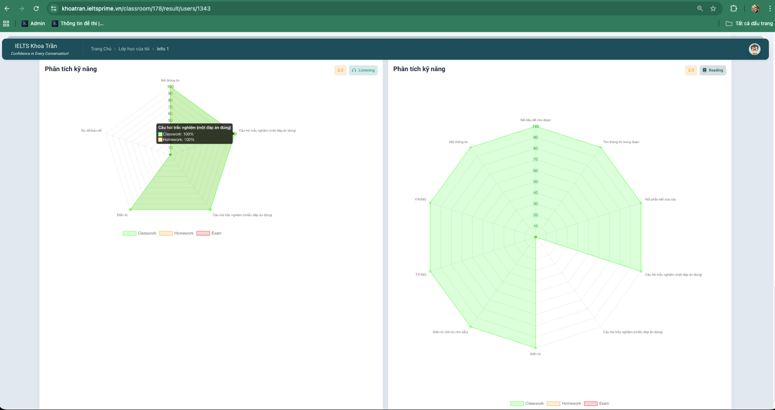Open the 'Tất cả dấu trang' bookmarks folder
This screenshot has height=410, width=775.
pos(749,24)
